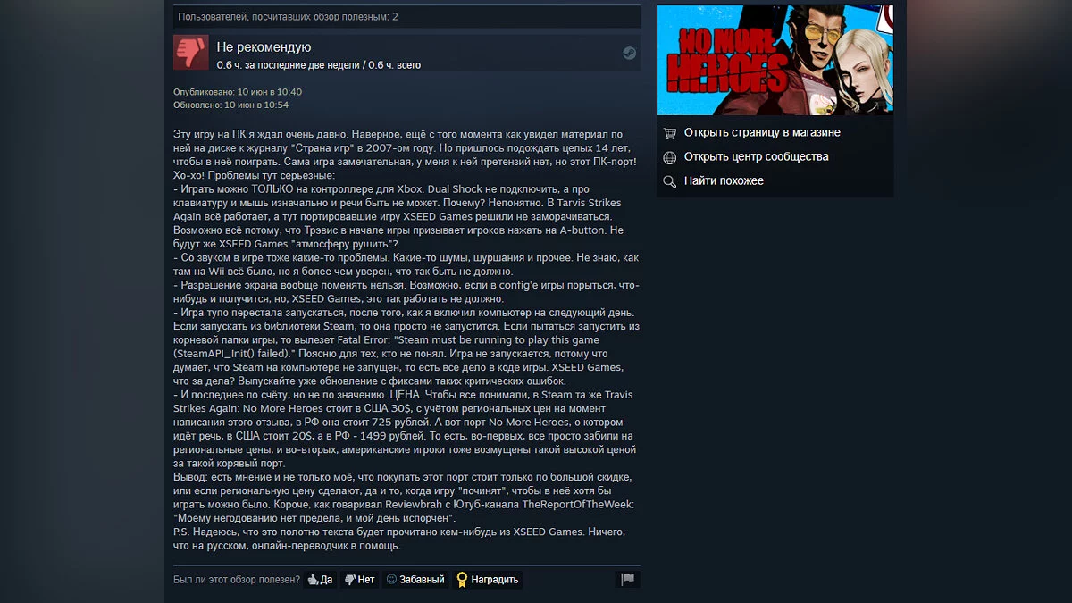1072x603 pixels.
Task: Click the Steam logo in review header
Action: 629,54
